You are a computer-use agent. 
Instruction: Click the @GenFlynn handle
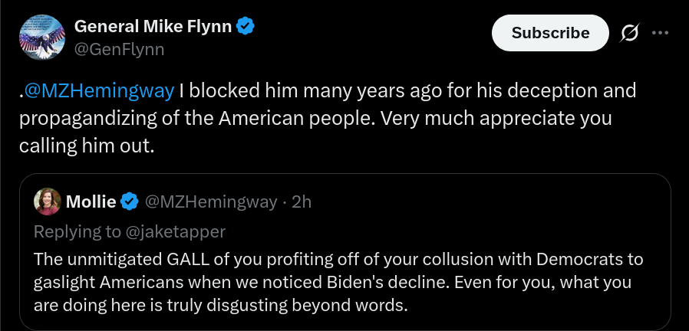[x=119, y=50]
